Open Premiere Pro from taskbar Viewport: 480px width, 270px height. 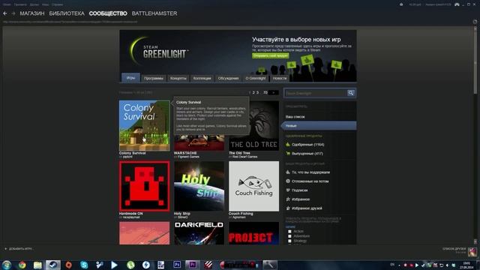(x=193, y=265)
